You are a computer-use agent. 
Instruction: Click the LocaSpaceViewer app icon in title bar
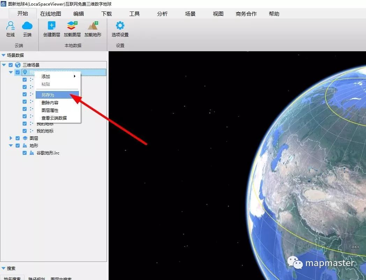[x=3, y=4]
